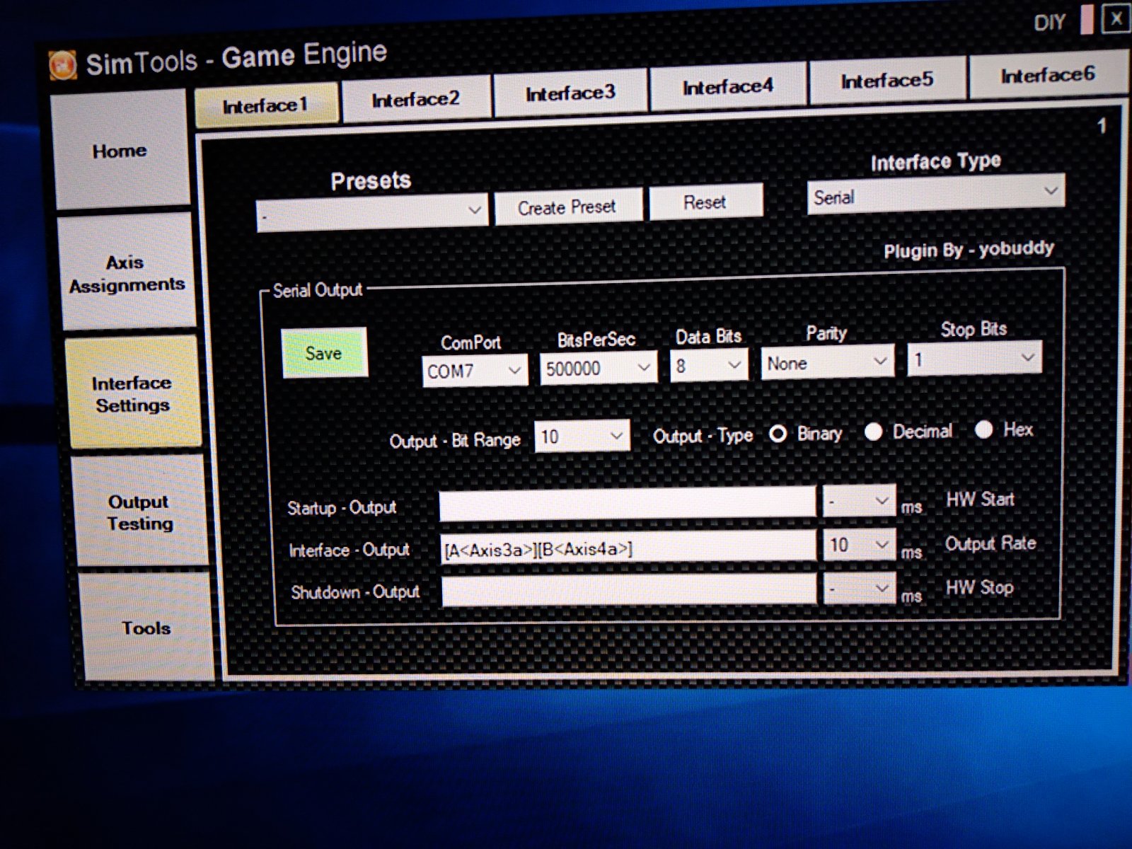
Task: Click the 'Serial Output' group label
Action: pyautogui.click(x=318, y=290)
